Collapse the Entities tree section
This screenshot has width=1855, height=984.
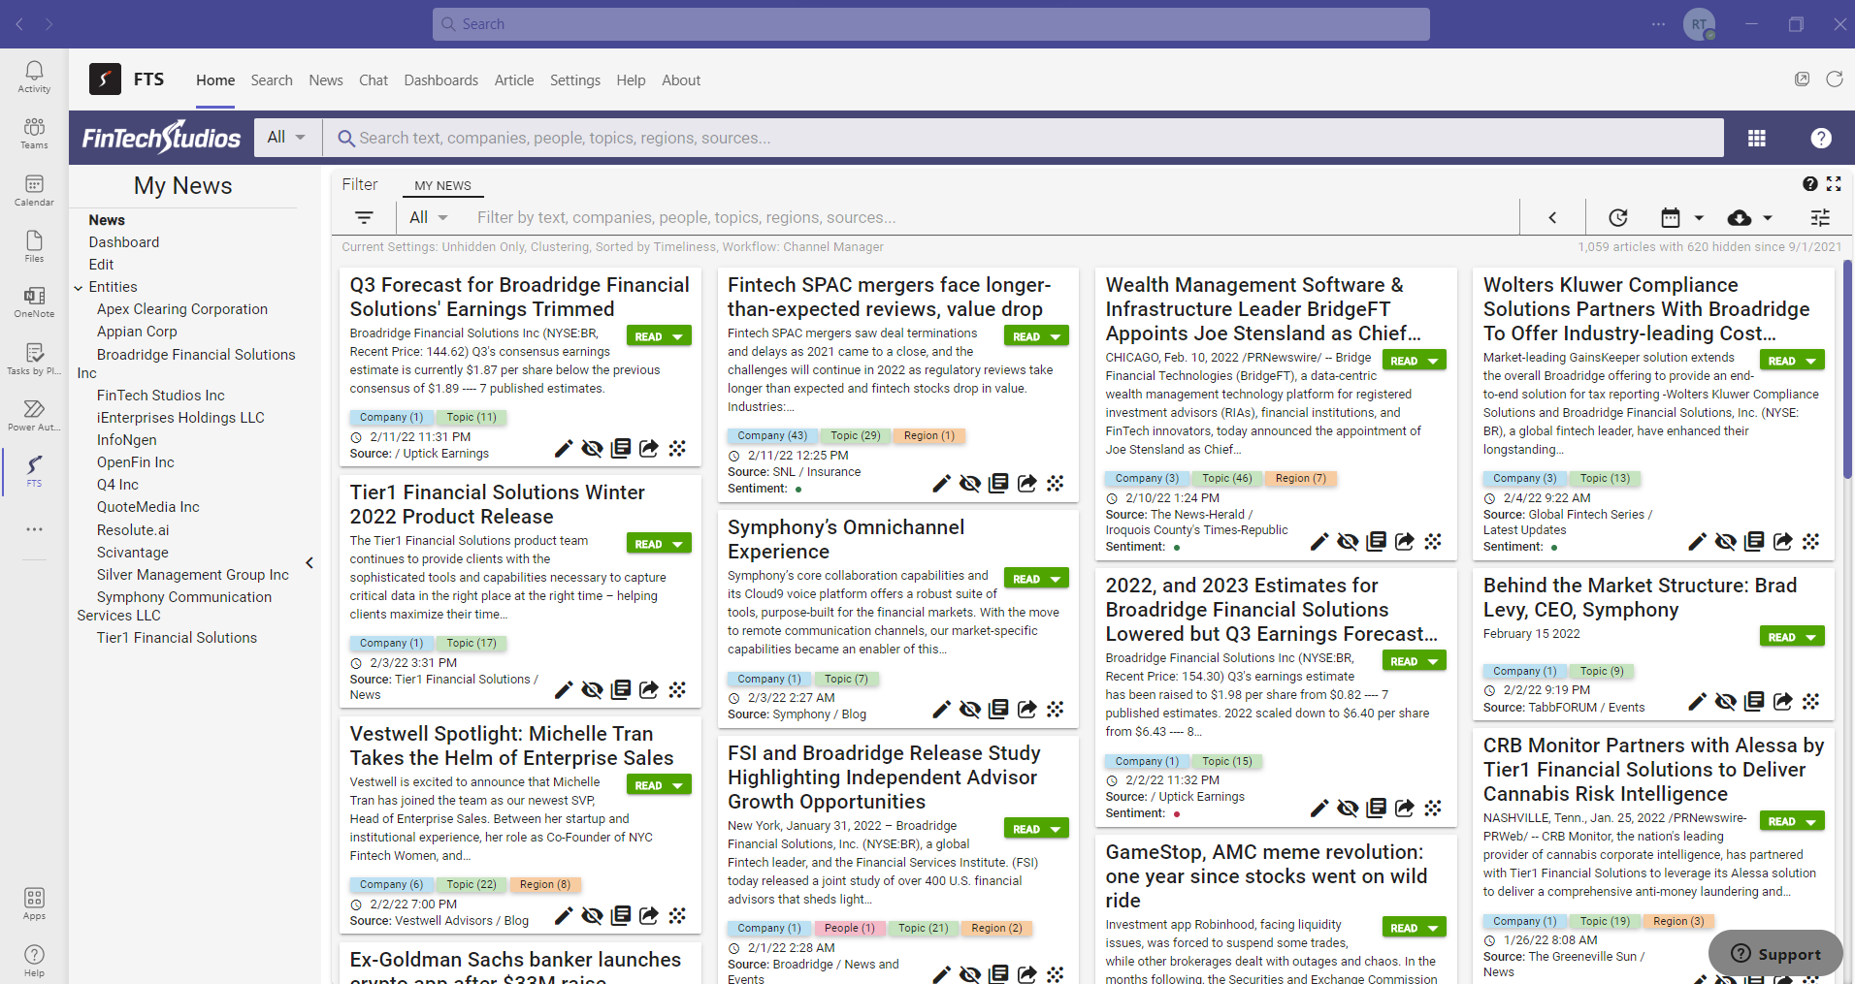click(79, 287)
